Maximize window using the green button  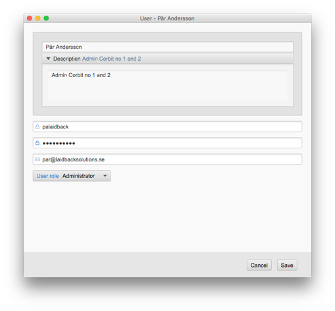pyautogui.click(x=46, y=18)
